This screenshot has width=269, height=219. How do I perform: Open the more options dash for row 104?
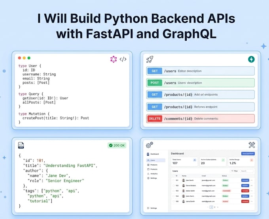coord(252,196)
